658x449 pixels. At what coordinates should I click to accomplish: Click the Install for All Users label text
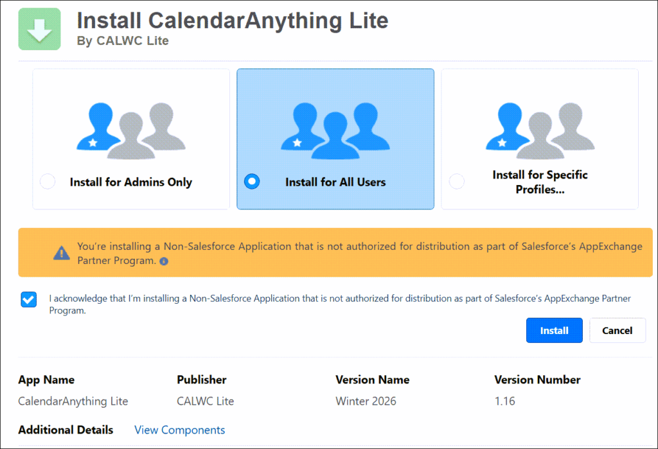(x=335, y=182)
